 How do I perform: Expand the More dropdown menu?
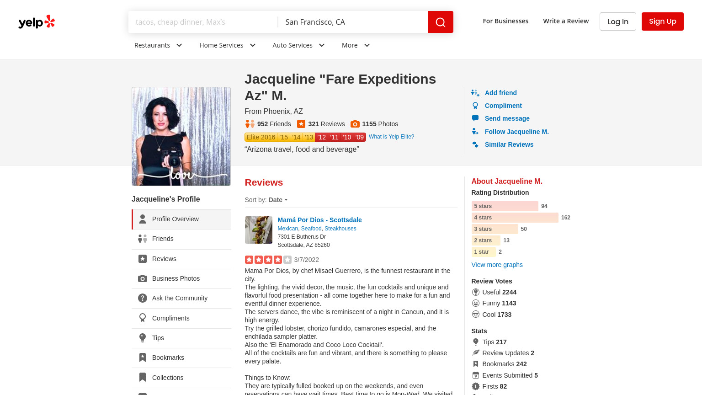(356, 45)
